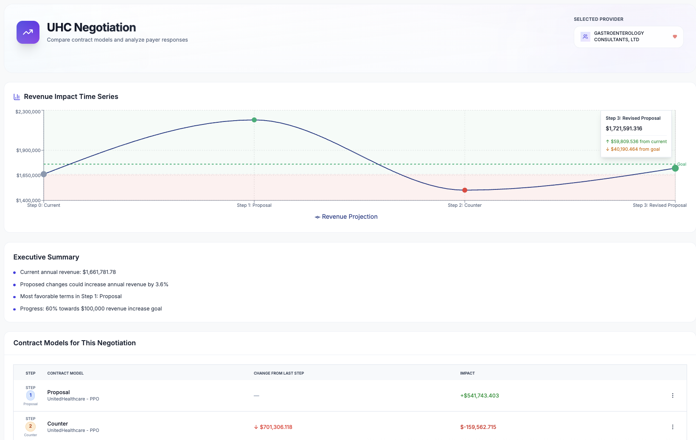Select the Step 0 Current chart point

coord(44,174)
